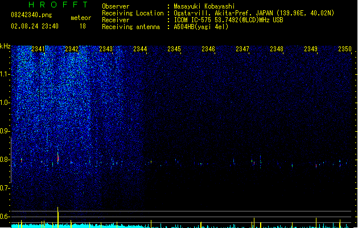Click the 2348 time marker
Screen dimensions: 358x228
(277, 49)
